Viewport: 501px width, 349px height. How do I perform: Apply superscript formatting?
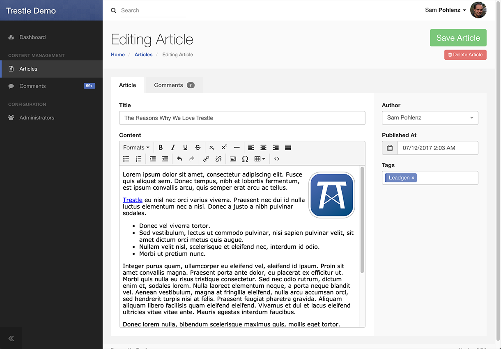pyautogui.click(x=224, y=147)
